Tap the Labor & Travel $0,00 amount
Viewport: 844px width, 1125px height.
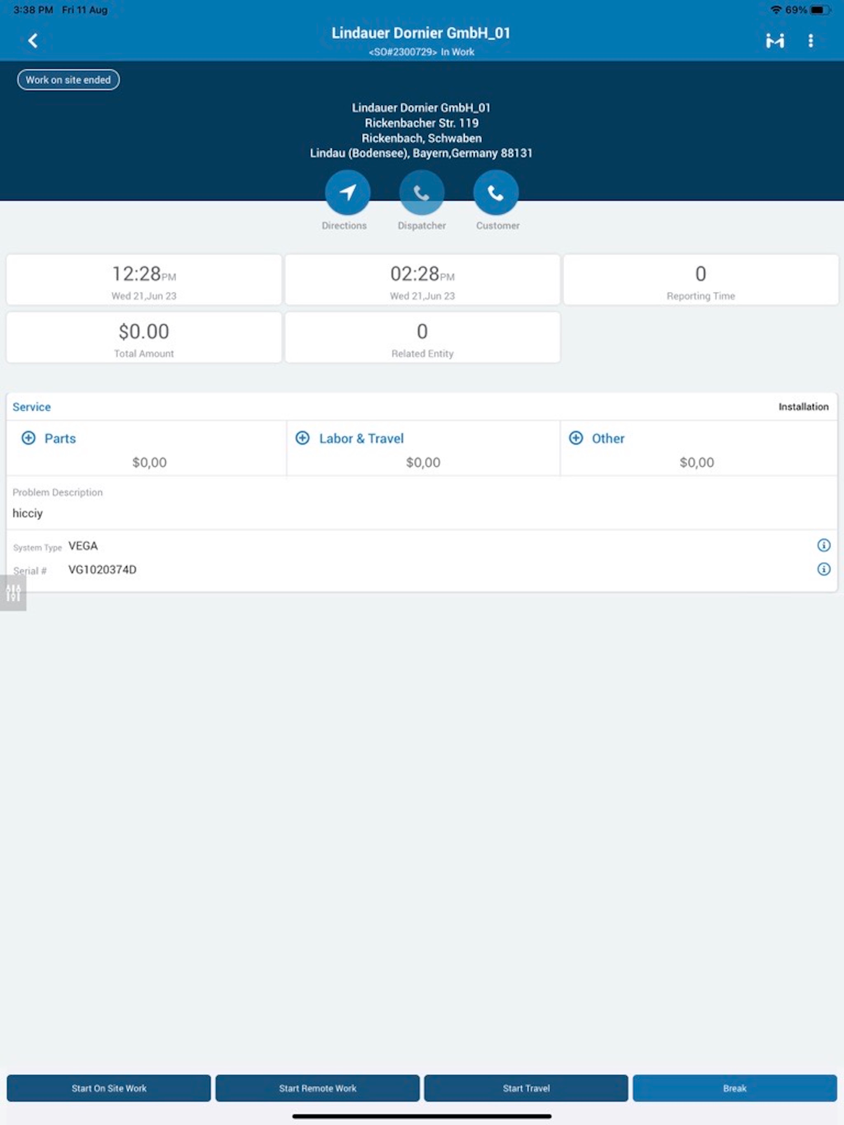tap(423, 462)
